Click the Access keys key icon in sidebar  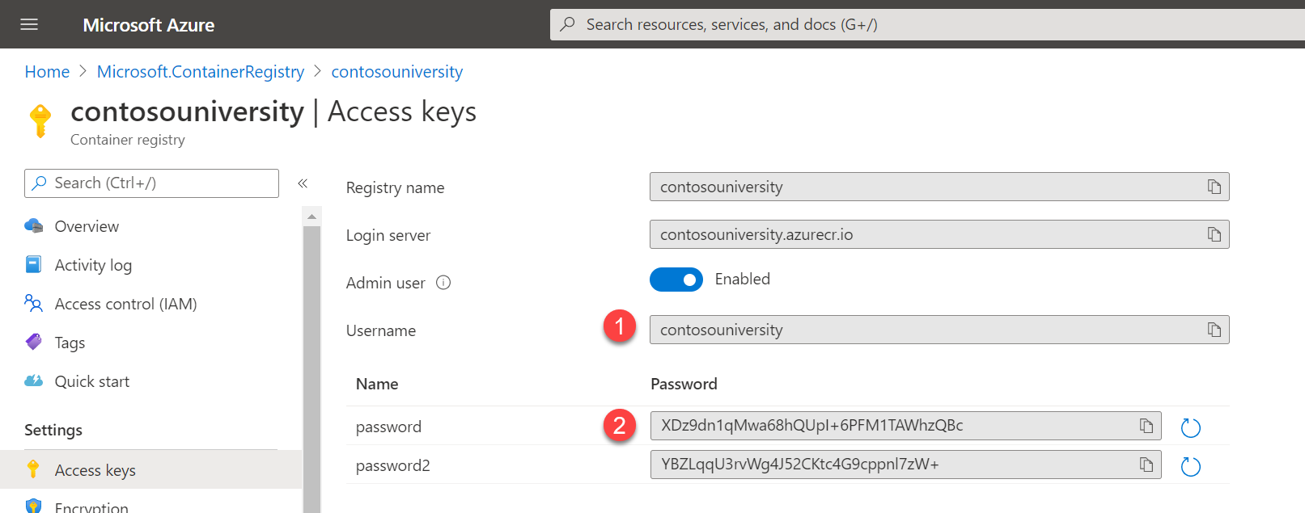33,469
